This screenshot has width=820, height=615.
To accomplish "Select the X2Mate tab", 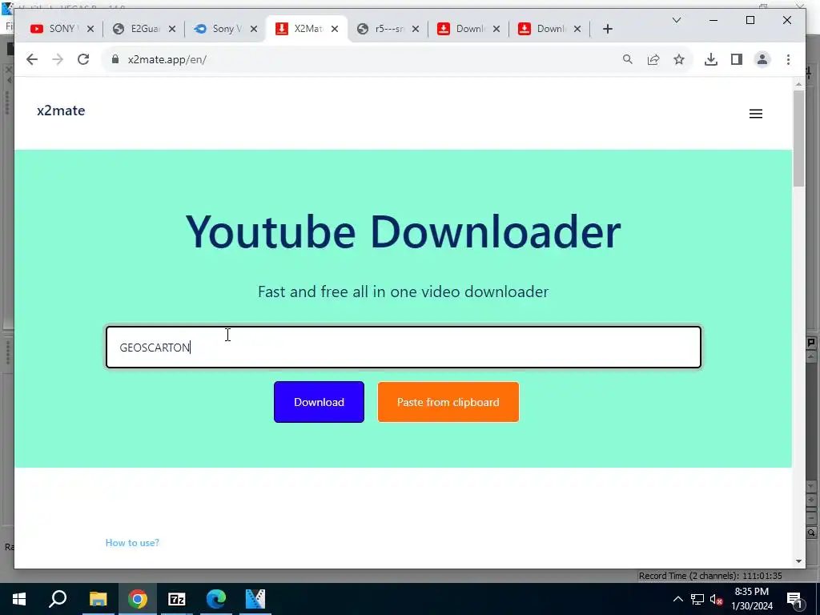I will point(307,29).
